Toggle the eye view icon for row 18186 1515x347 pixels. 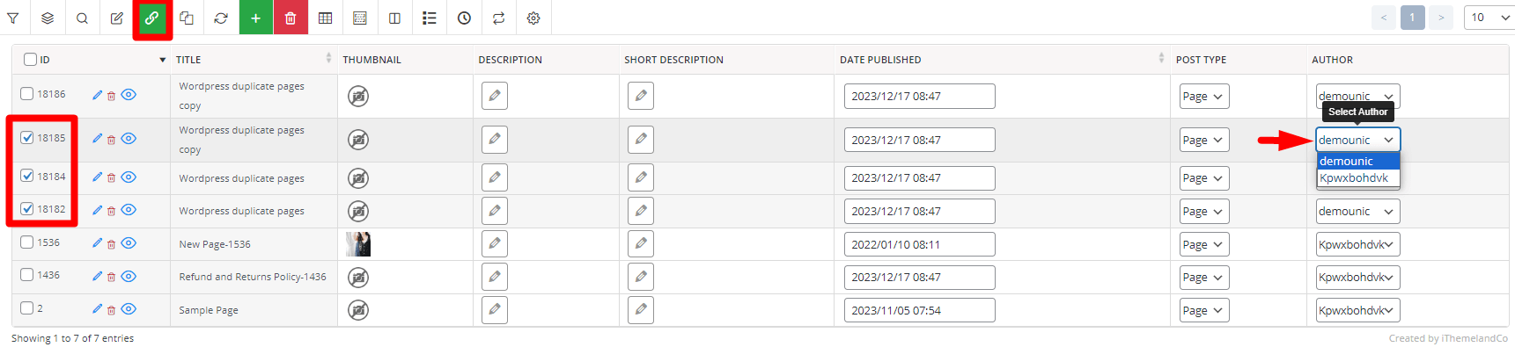(129, 95)
